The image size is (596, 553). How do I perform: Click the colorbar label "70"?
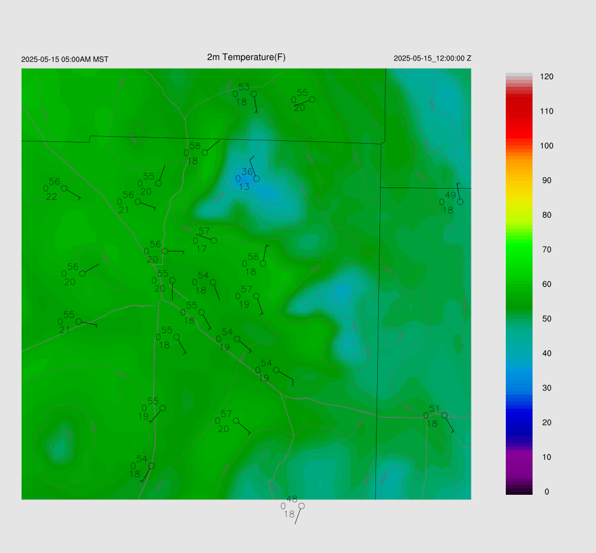pyautogui.click(x=547, y=249)
